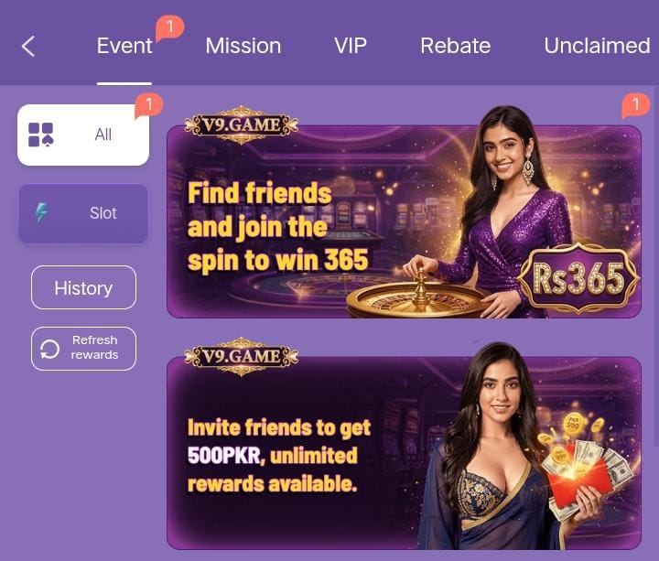The image size is (659, 561).
Task: Tap the back arrow icon
Action: pos(28,46)
